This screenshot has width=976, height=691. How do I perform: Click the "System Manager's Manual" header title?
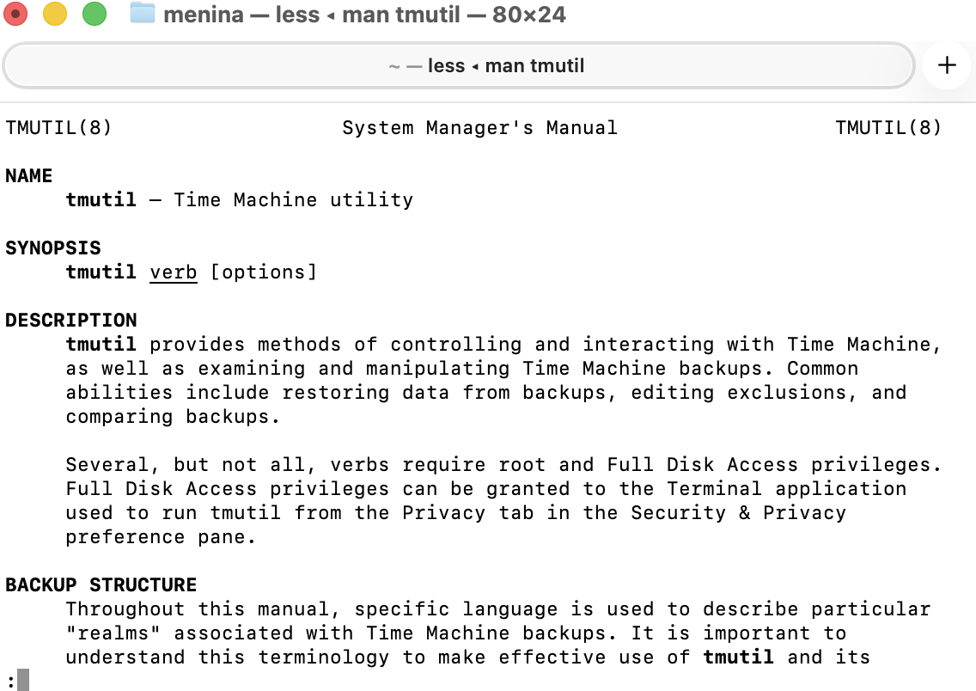click(x=479, y=127)
